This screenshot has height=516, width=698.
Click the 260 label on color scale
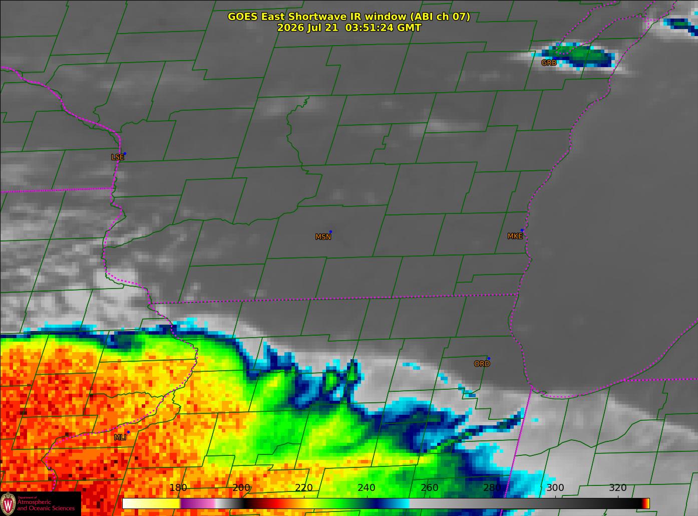(x=430, y=487)
